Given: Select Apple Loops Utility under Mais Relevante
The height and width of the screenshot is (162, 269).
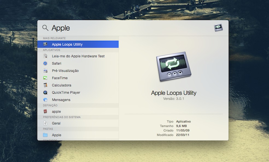Looking at the screenshot, I should [x=67, y=44].
